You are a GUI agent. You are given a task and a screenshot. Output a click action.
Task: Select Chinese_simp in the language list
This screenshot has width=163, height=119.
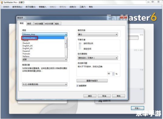click(x=43, y=38)
